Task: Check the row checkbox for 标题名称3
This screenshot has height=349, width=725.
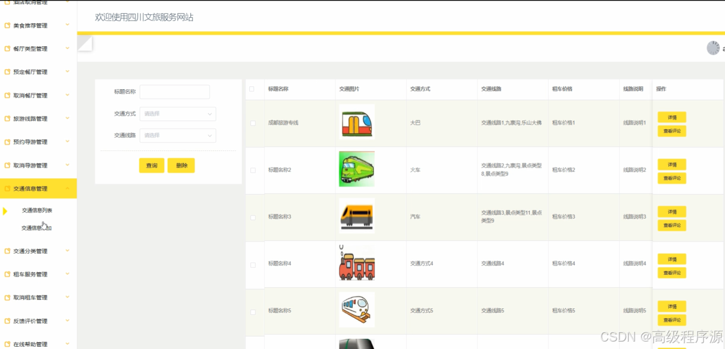Action: click(253, 218)
